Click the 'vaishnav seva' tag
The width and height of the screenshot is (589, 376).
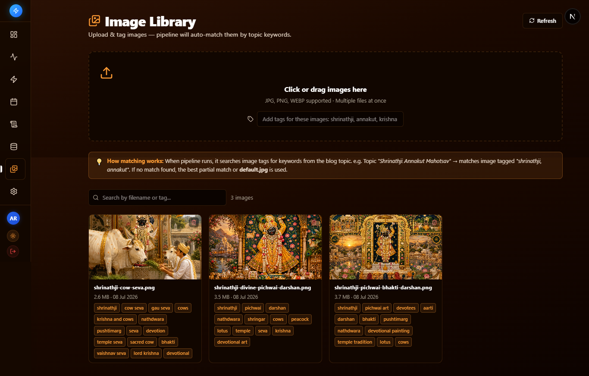[111, 353]
